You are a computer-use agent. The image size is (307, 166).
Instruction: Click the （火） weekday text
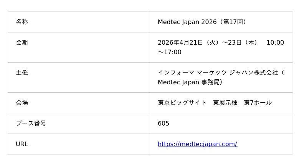[x=212, y=43]
